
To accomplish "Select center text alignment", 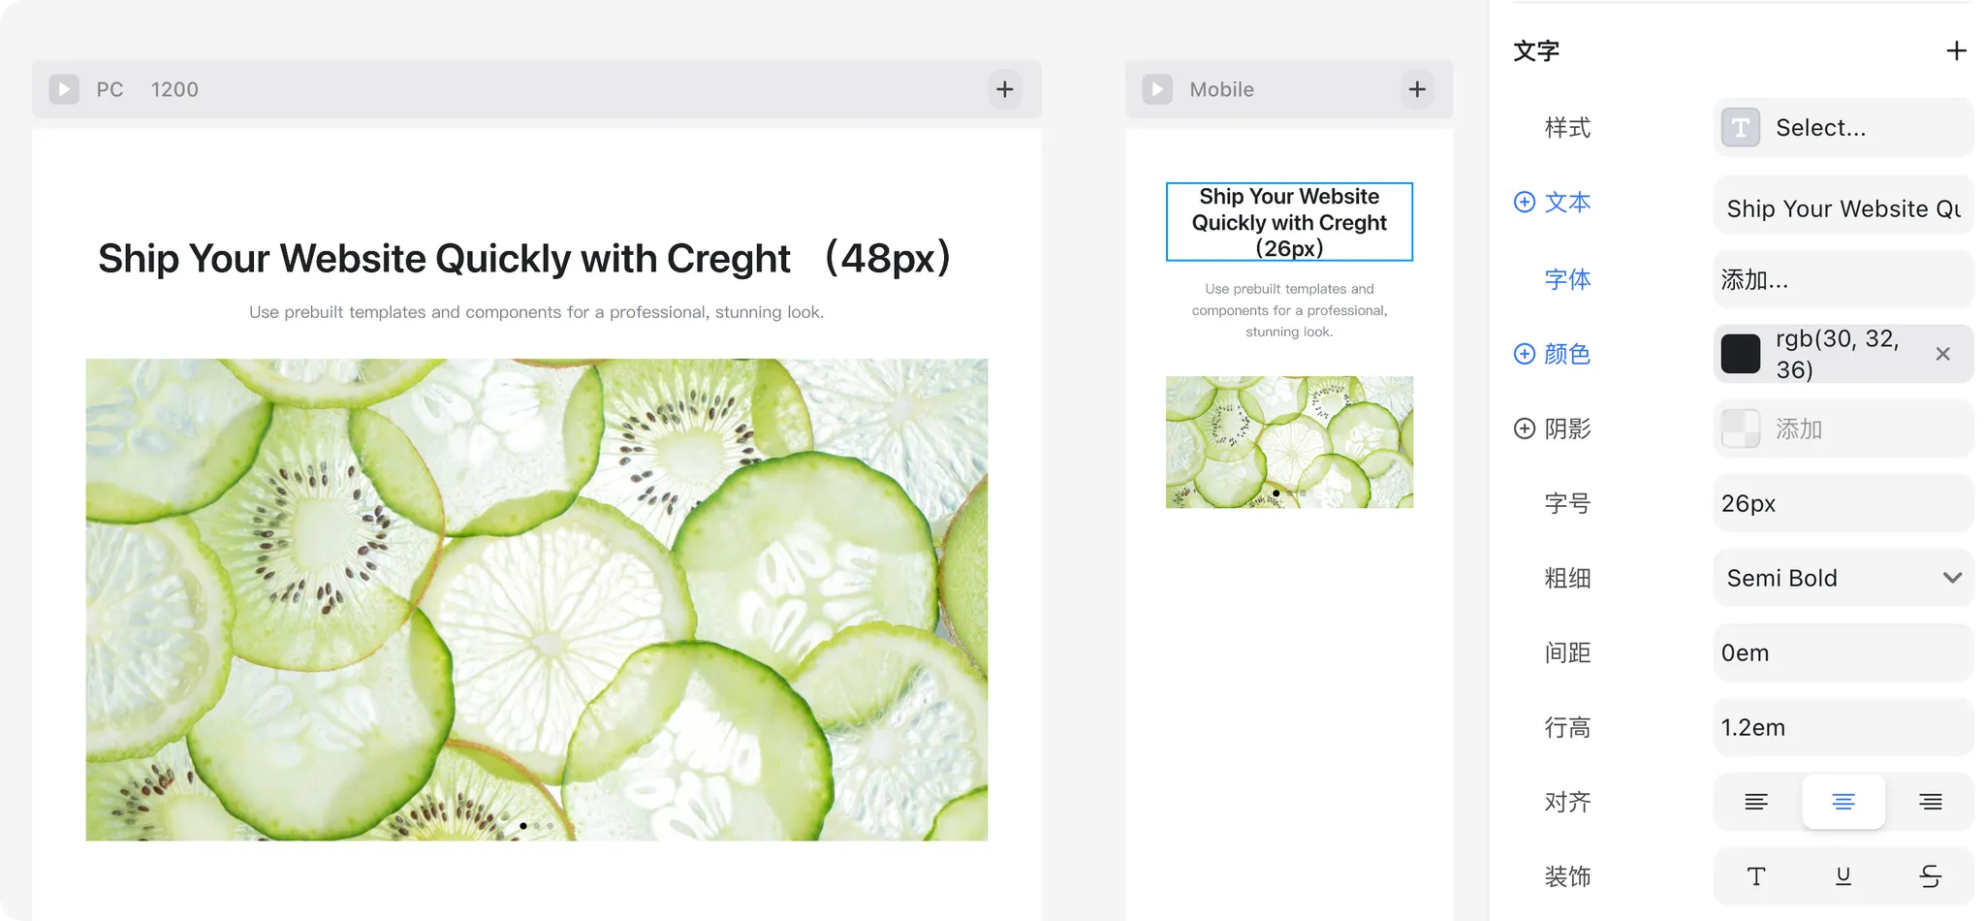I will 1843,802.
